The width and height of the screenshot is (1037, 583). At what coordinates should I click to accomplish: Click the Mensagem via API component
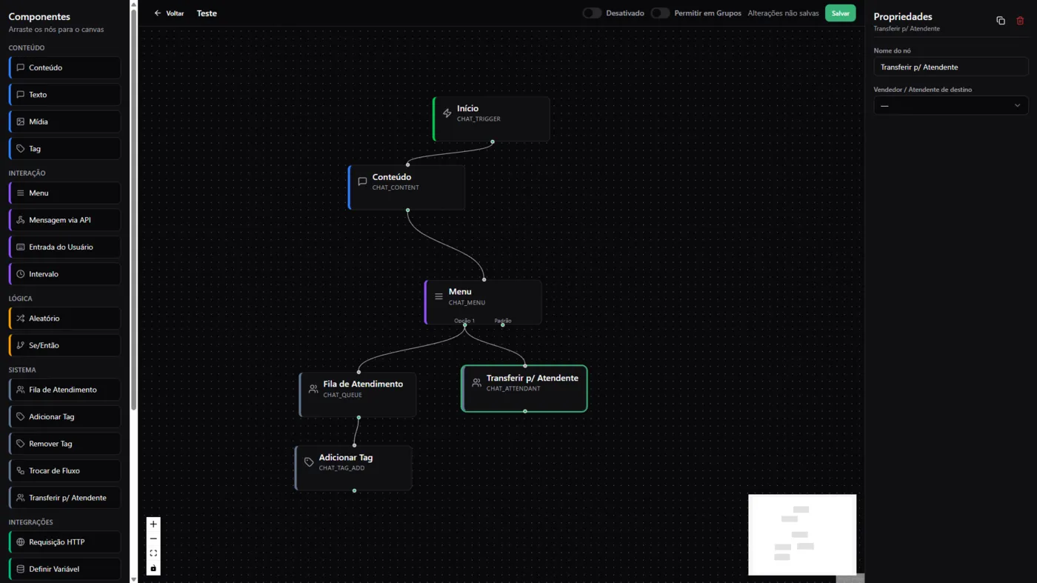coord(65,220)
